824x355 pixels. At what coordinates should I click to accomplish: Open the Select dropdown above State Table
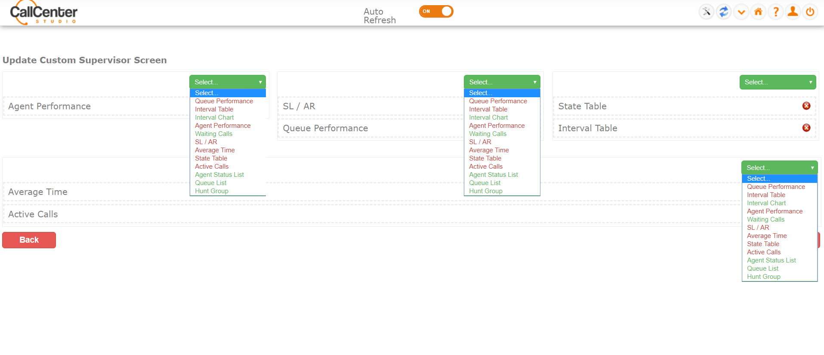point(778,82)
